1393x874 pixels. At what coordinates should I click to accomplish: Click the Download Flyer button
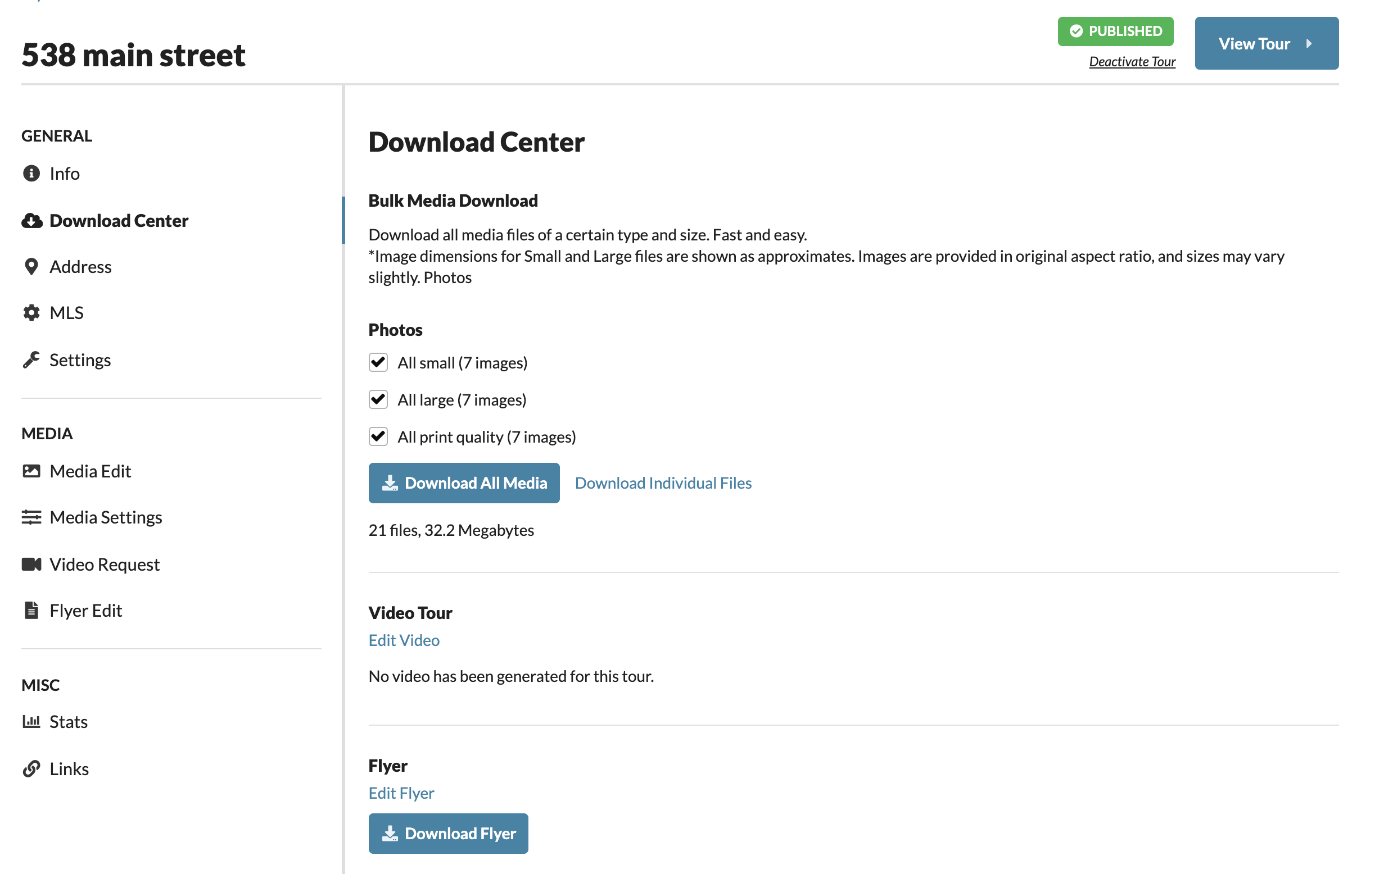(449, 834)
